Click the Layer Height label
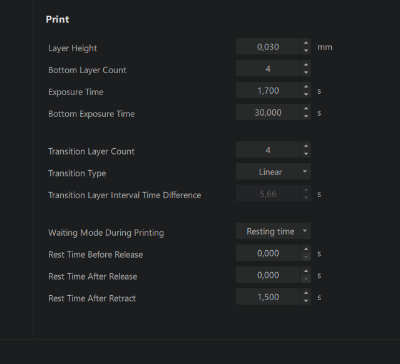 73,48
